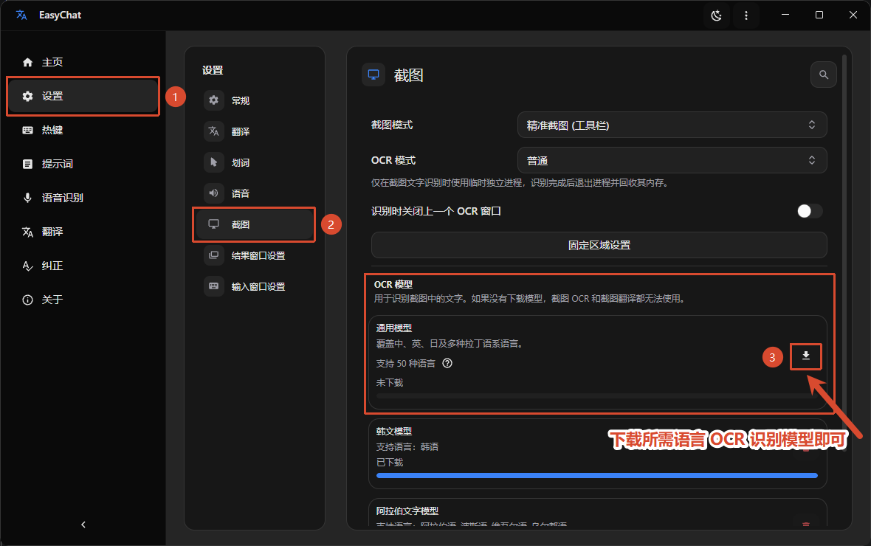The image size is (871, 546).
Task: Go to 主页 in the left sidebar
Action: (83, 62)
